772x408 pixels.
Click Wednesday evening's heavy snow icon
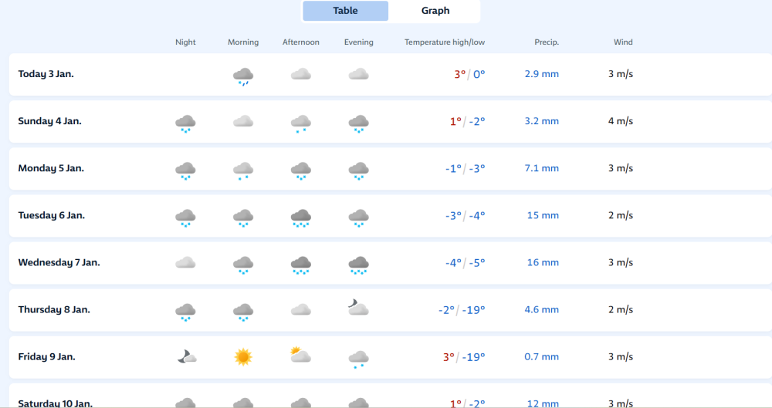pyautogui.click(x=358, y=265)
